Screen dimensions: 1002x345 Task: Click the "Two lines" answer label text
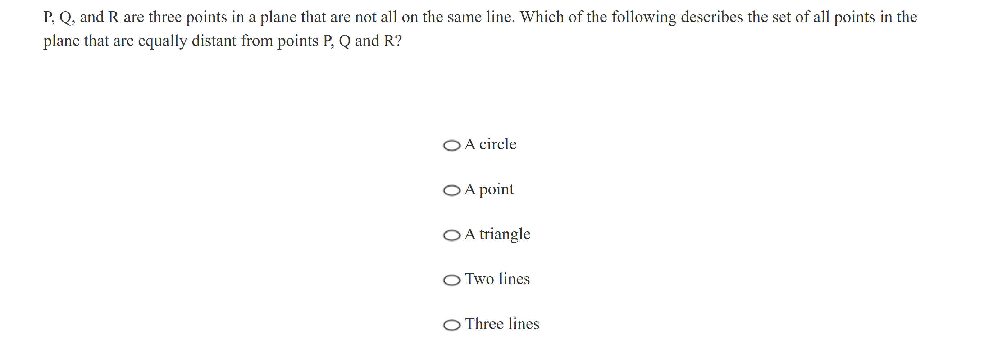pyautogui.click(x=497, y=279)
